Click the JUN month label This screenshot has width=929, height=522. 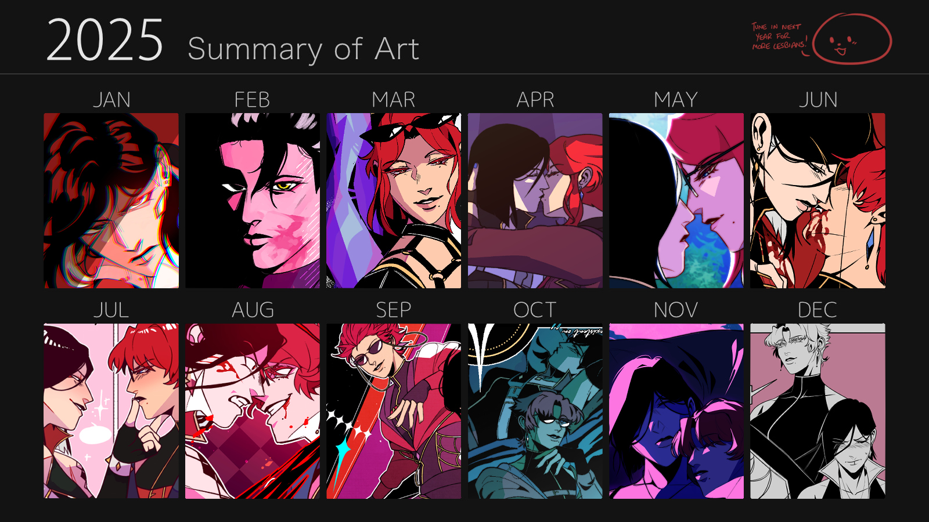pyautogui.click(x=818, y=100)
